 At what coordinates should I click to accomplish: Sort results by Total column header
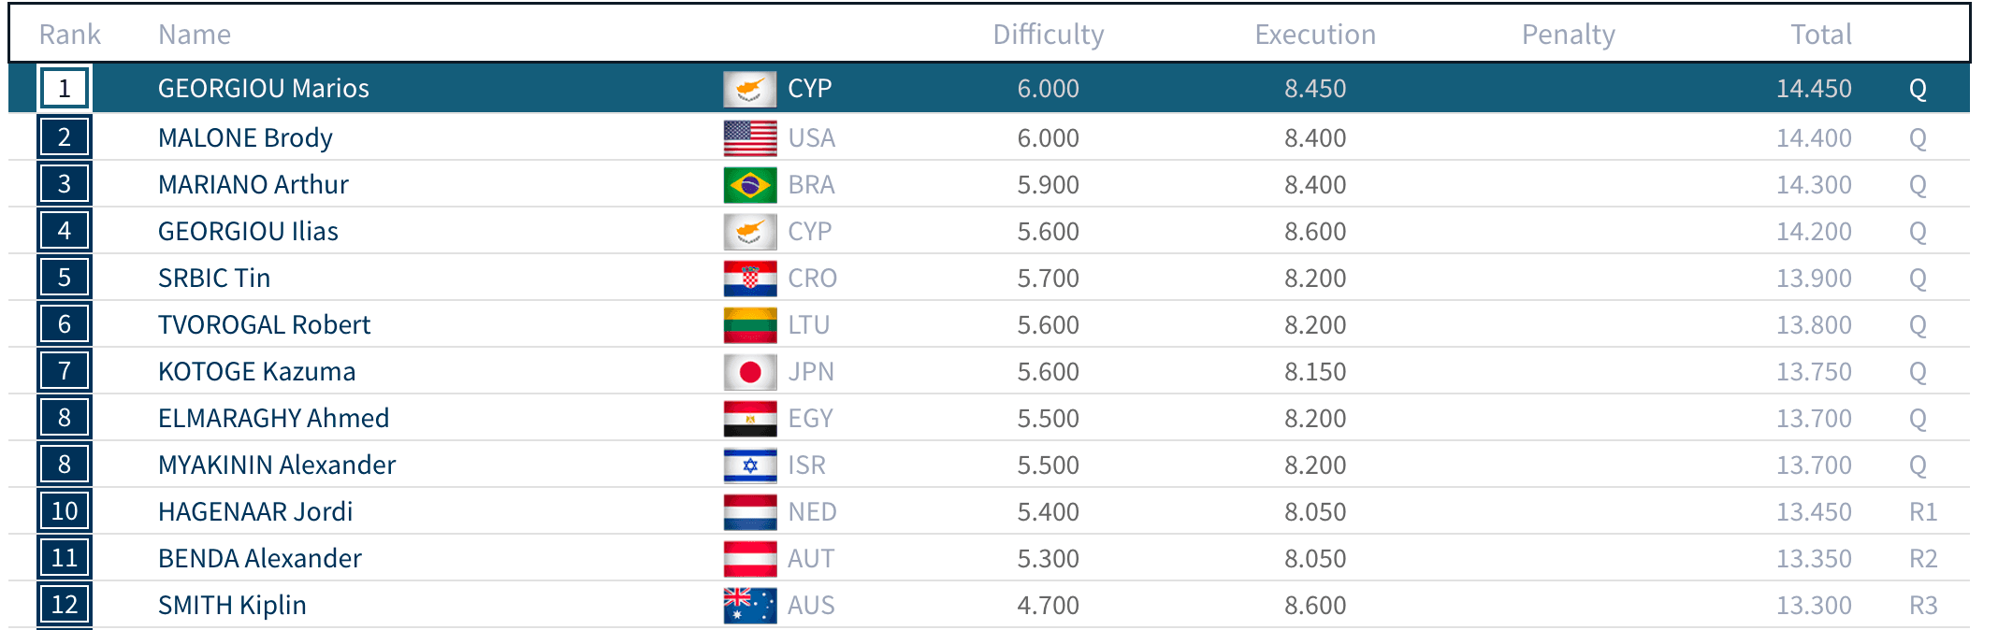point(1820,35)
